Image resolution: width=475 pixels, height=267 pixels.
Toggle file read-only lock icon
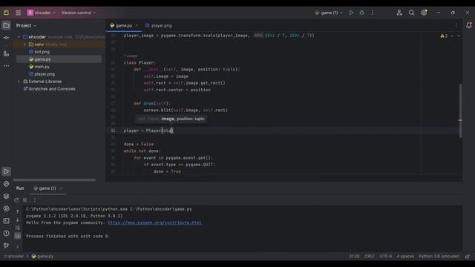point(468,257)
